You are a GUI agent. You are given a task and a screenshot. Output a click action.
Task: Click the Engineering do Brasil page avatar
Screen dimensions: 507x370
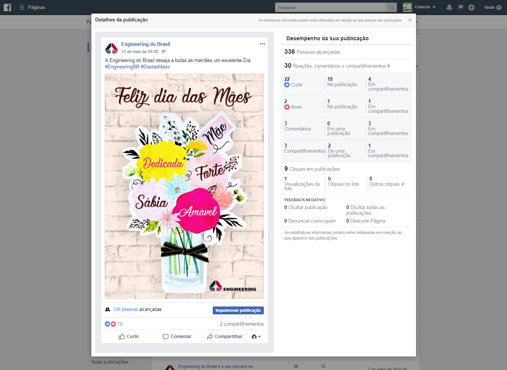pos(112,48)
